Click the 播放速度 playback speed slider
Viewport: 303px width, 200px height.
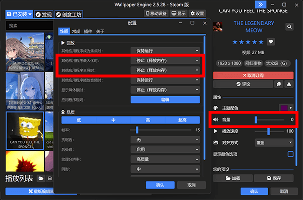tap(269, 131)
